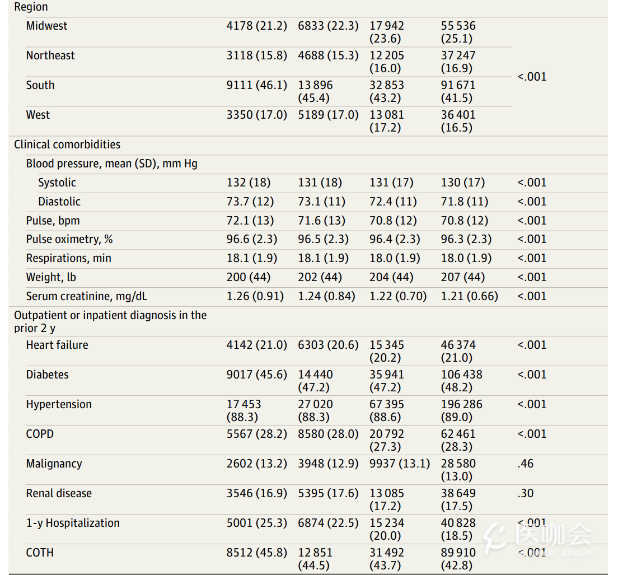This screenshot has width=618, height=575.
Task: Select the South row label
Action: pos(40,85)
